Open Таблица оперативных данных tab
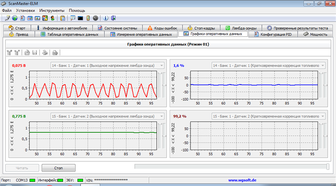Screen dimensions: 336x186 click(x=69, y=34)
